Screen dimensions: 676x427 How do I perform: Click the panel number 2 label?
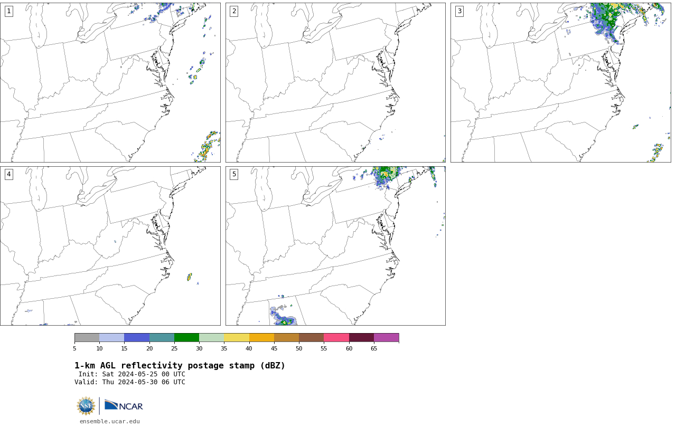[234, 11]
